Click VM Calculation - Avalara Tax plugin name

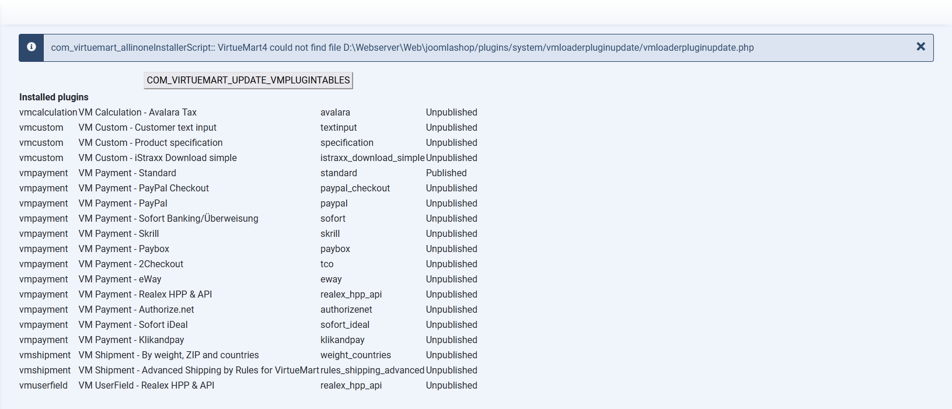(137, 113)
